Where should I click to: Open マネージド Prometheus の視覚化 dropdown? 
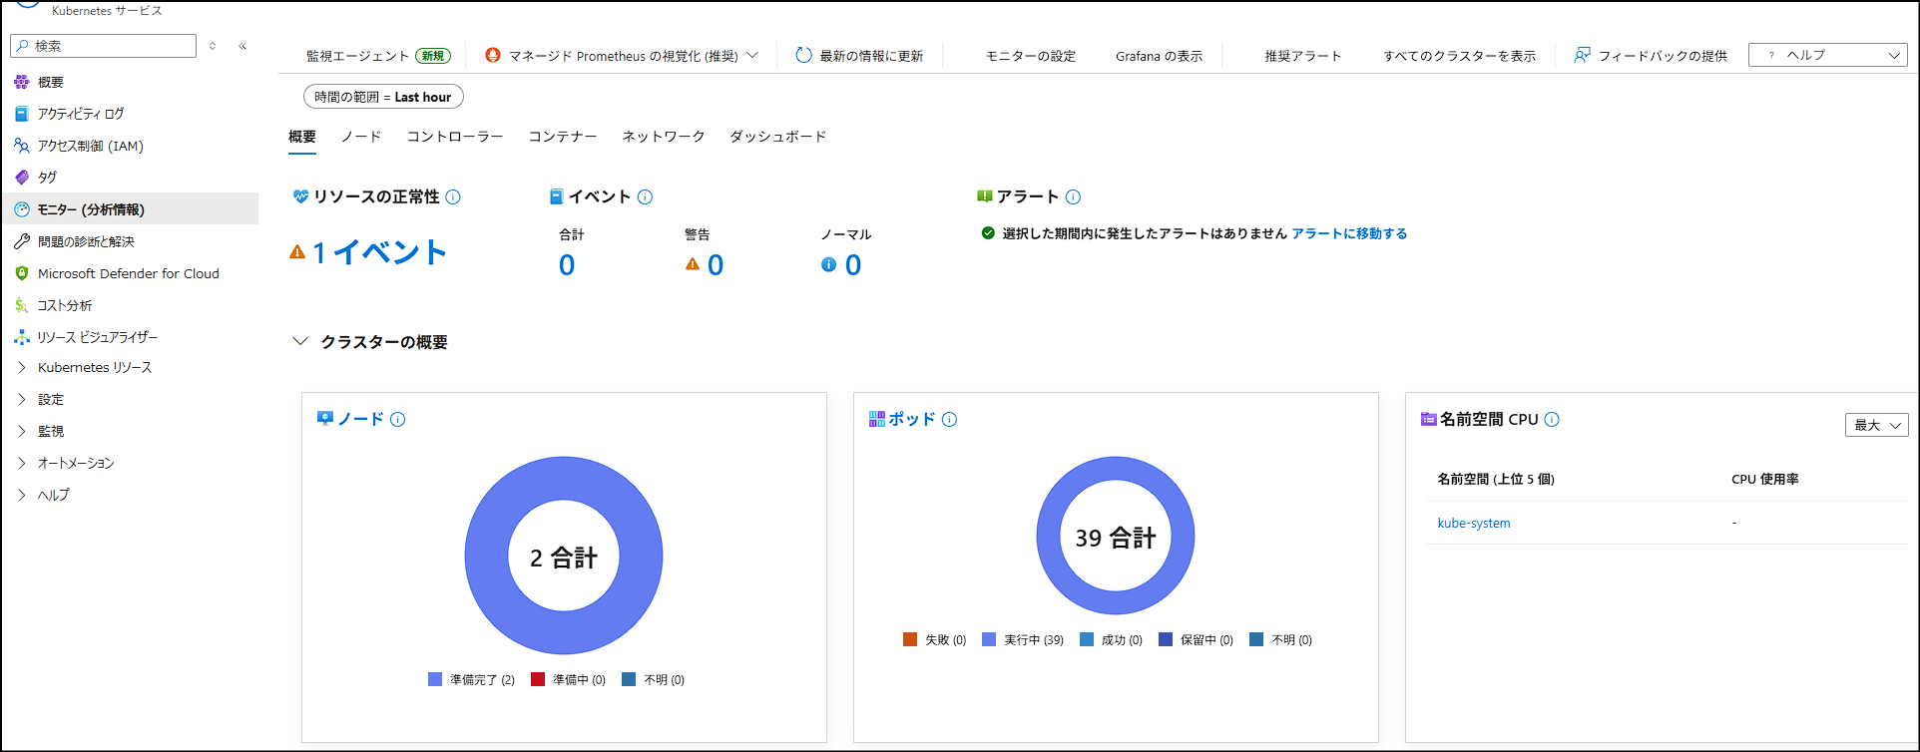point(622,56)
